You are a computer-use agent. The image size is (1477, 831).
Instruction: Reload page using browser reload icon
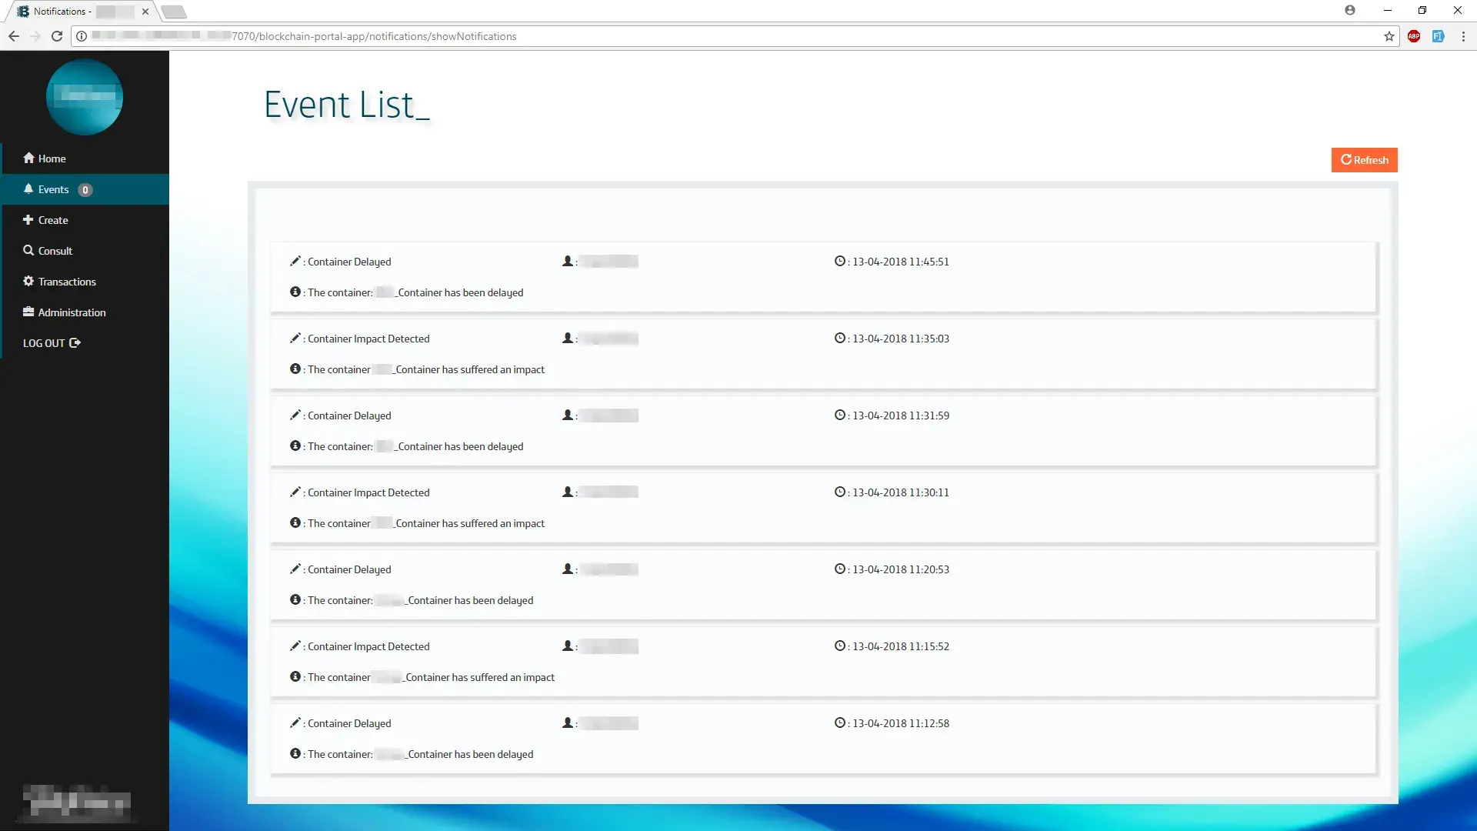pos(56,36)
